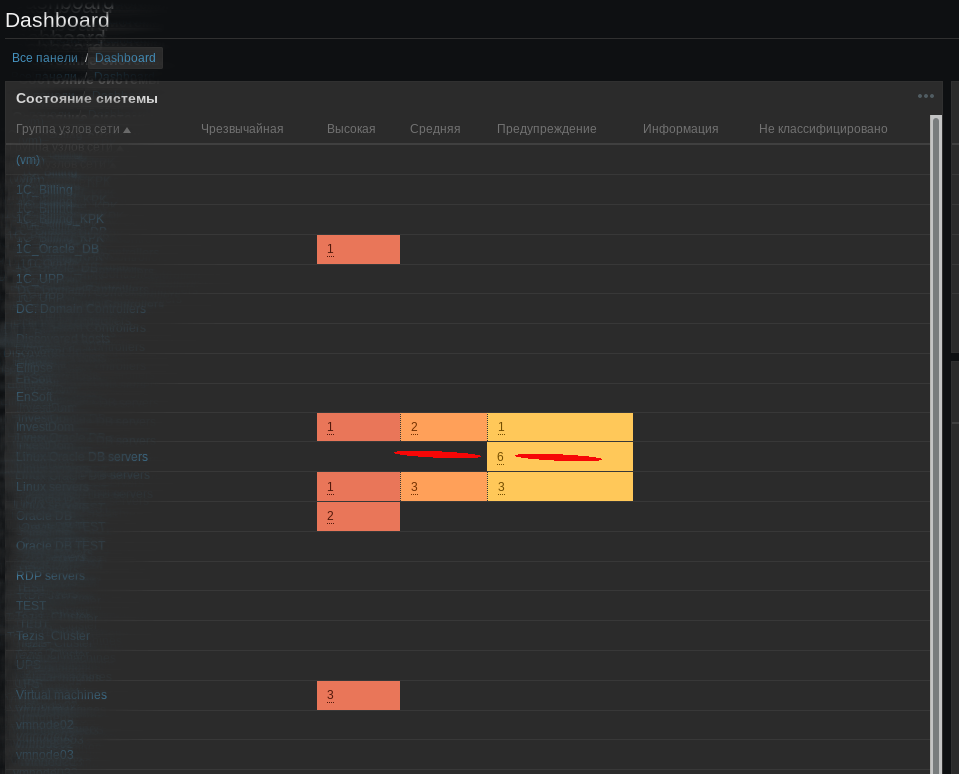This screenshot has width=959, height=774.
Task: Open the (vm) host group
Action: point(28,159)
